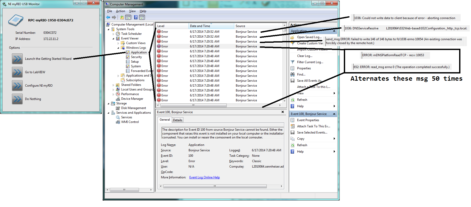Click the Launch the Getting Started Wizard arrow button
This screenshot has width=471, height=207.
tap(17, 59)
